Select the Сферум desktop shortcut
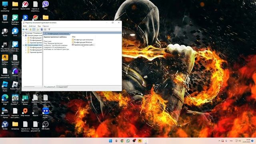This screenshot has height=144, width=256. 15,72
